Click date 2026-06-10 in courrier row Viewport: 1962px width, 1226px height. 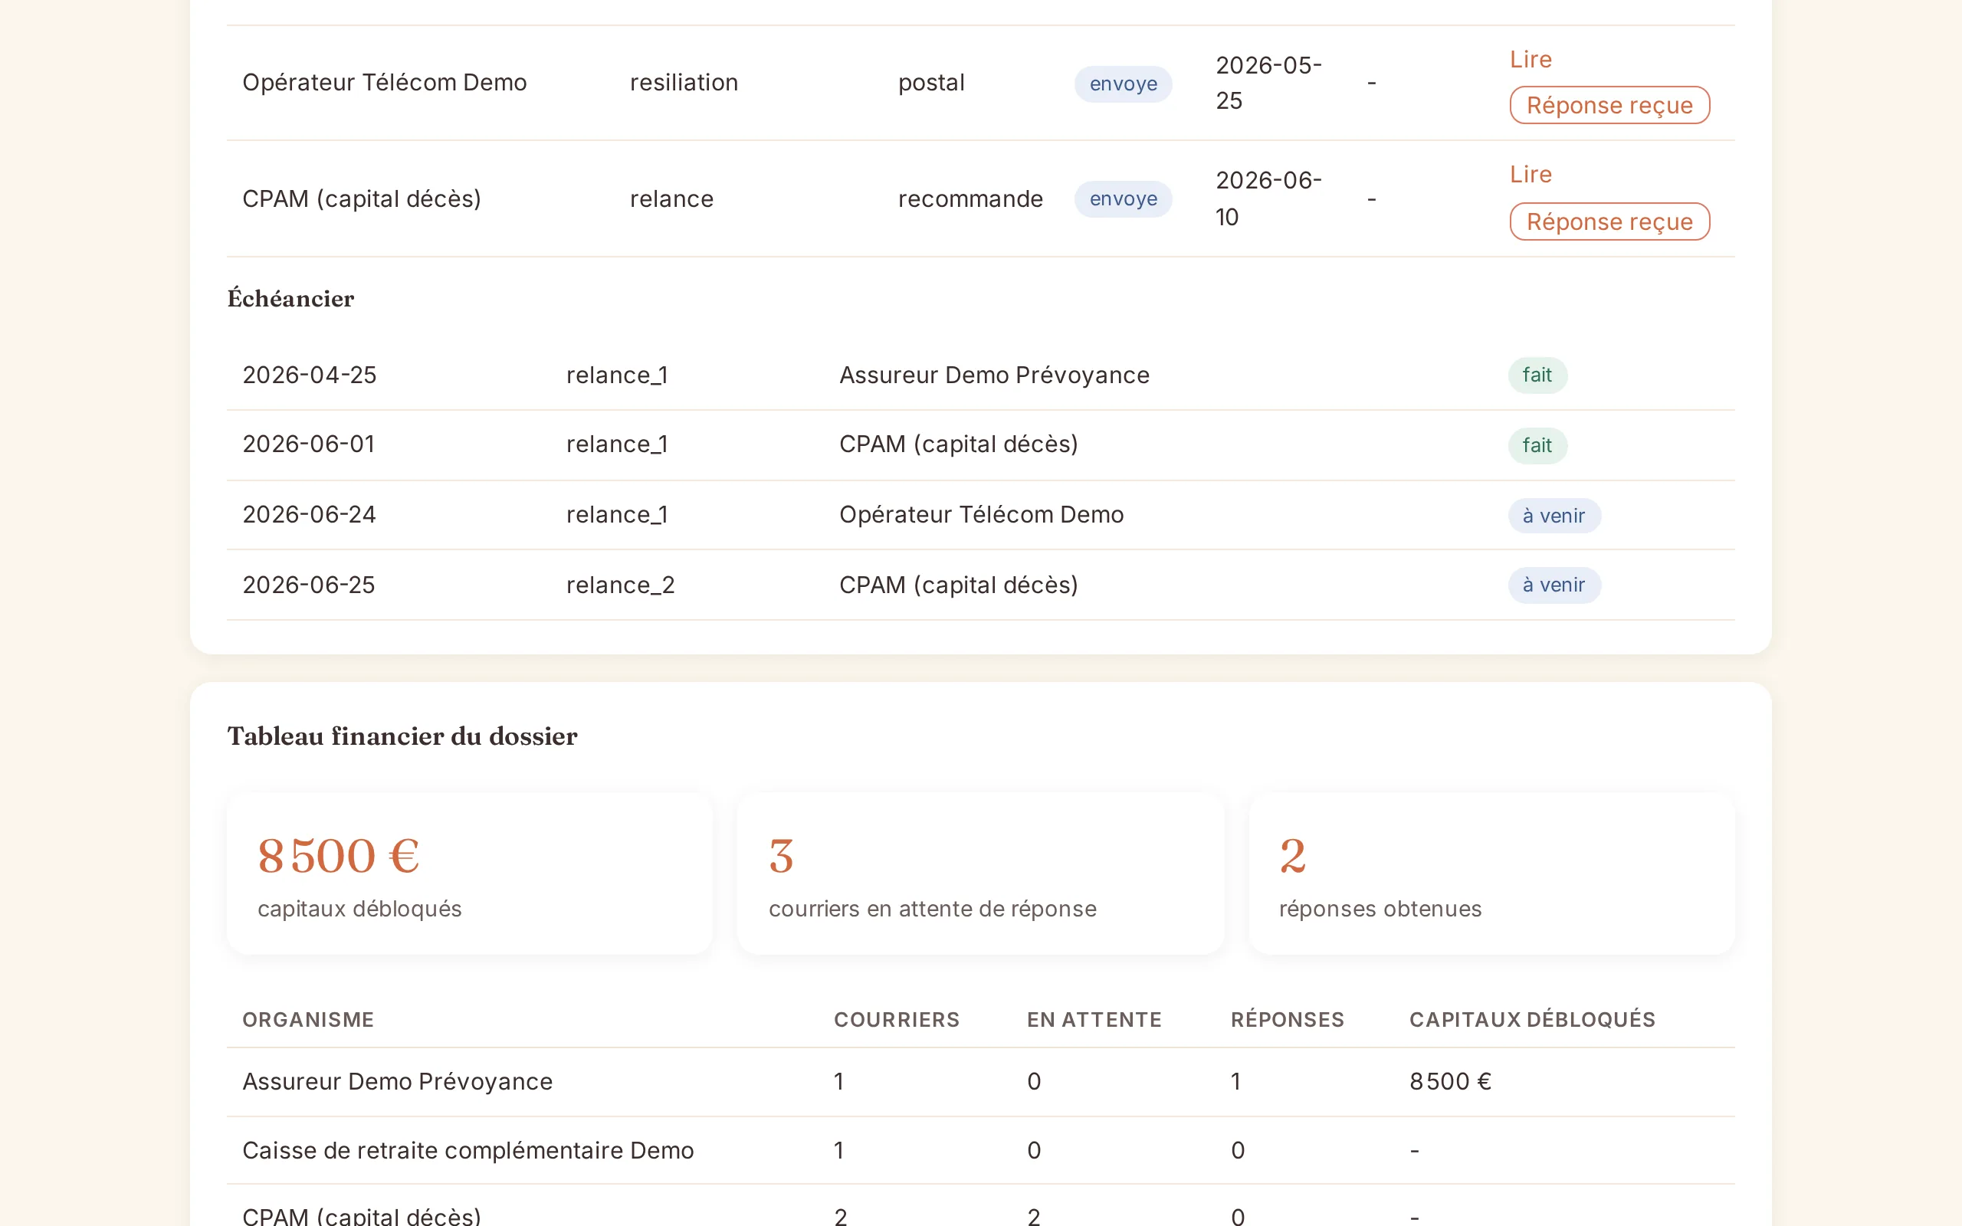point(1268,198)
